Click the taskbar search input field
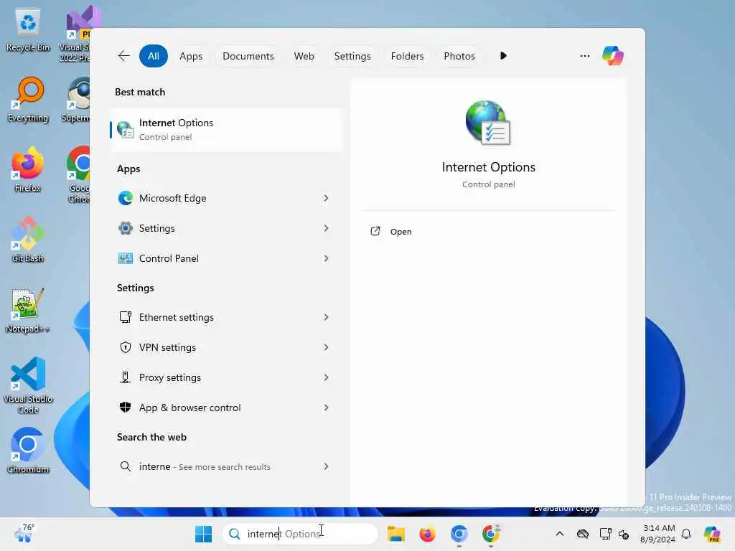Viewport: 735px width, 551px height. pyautogui.click(x=300, y=534)
